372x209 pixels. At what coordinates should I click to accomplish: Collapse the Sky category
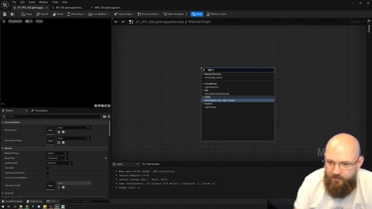[203, 91]
